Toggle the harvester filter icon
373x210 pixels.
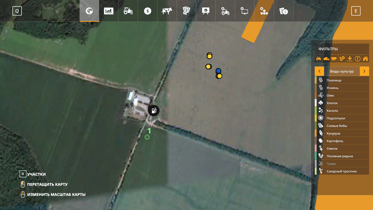click(x=326, y=59)
